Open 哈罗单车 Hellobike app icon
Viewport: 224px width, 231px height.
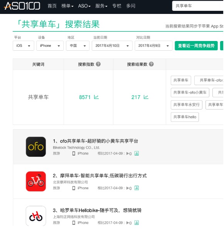tap(36, 216)
